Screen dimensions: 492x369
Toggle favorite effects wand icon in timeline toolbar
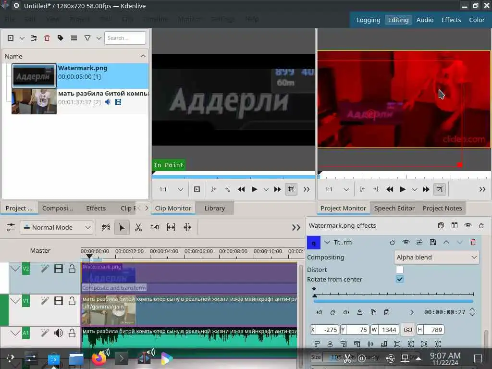tap(106, 227)
